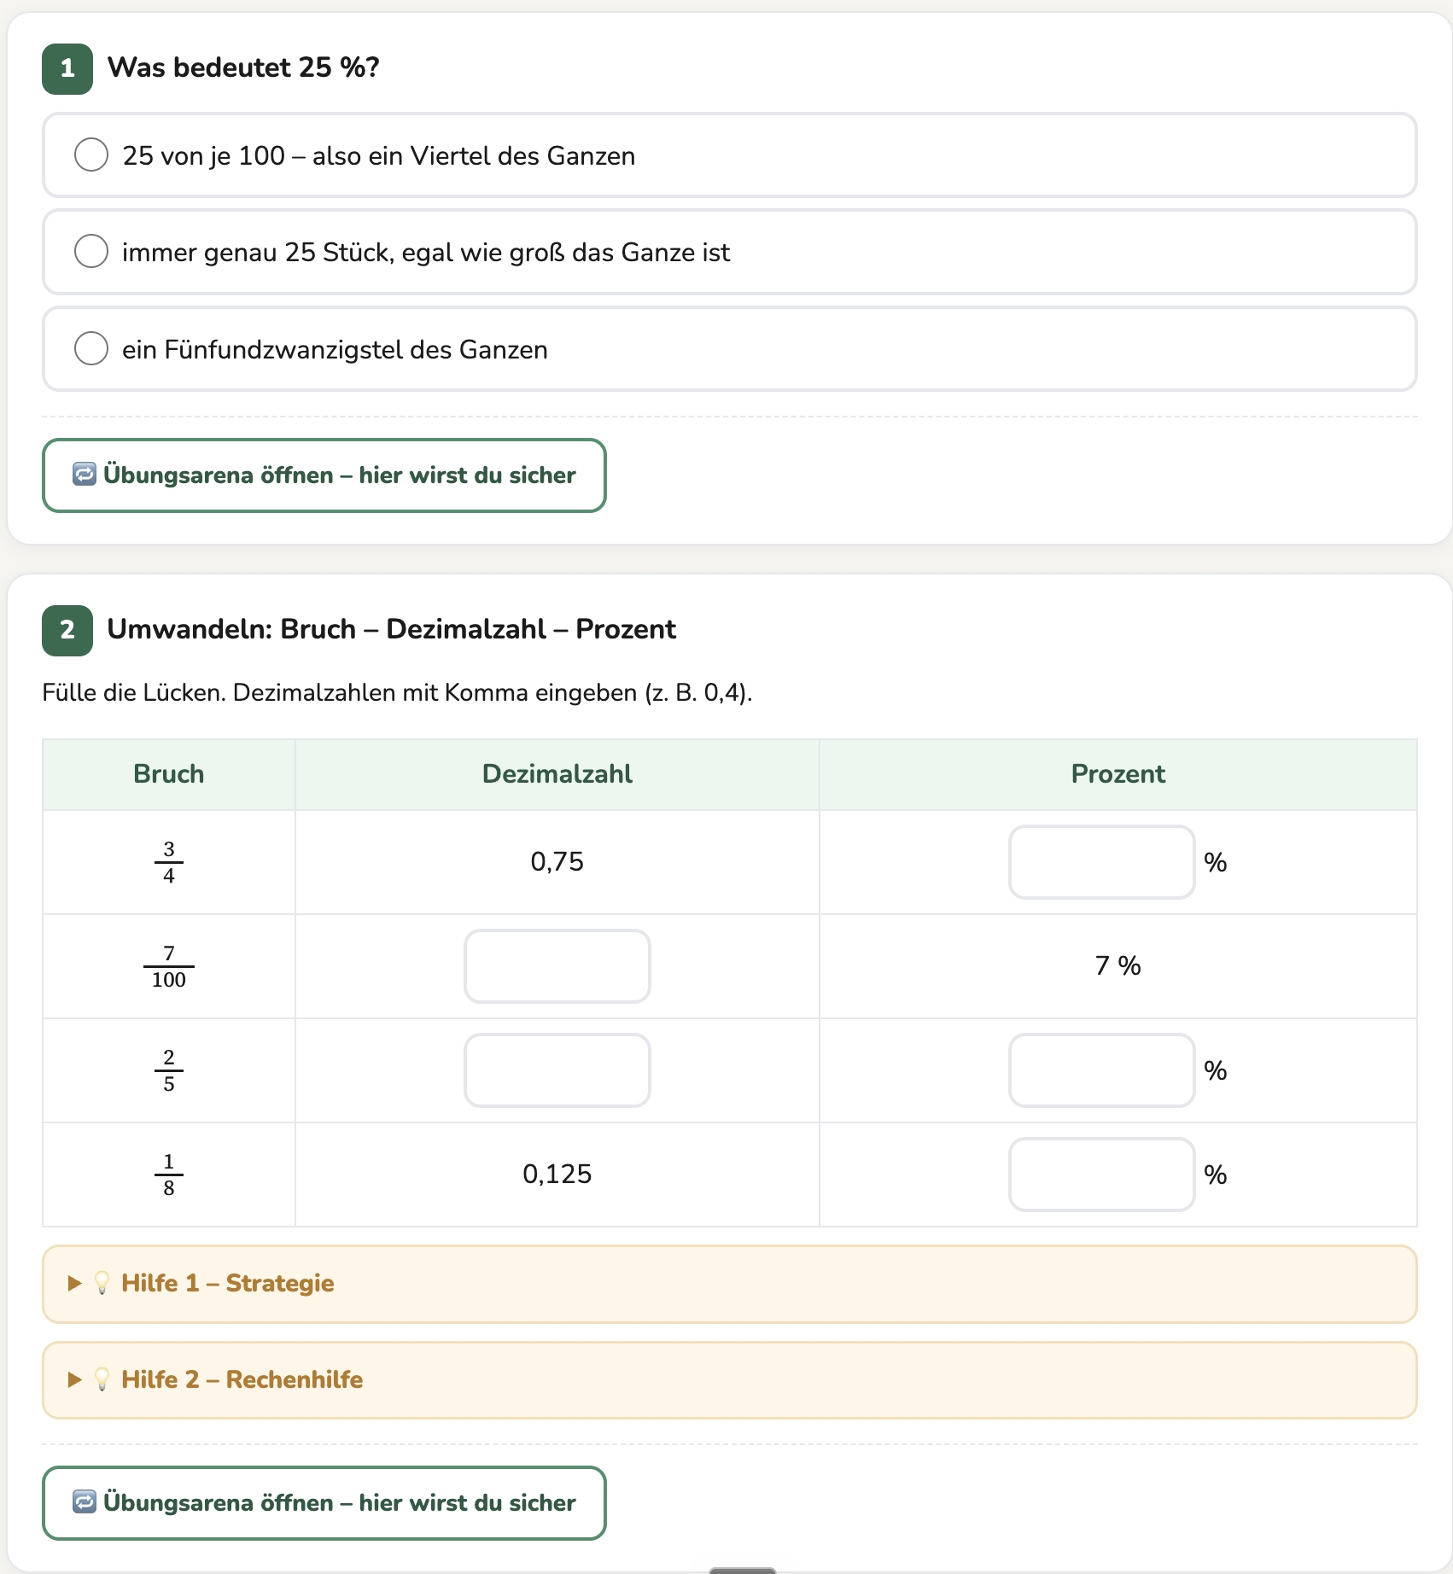Click lightbulb icon next to Hilfe 1
Image resolution: width=1453 pixels, height=1574 pixels.
point(102,1283)
